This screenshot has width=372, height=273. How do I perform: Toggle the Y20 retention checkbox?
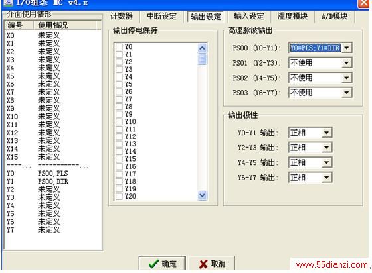[119, 196]
